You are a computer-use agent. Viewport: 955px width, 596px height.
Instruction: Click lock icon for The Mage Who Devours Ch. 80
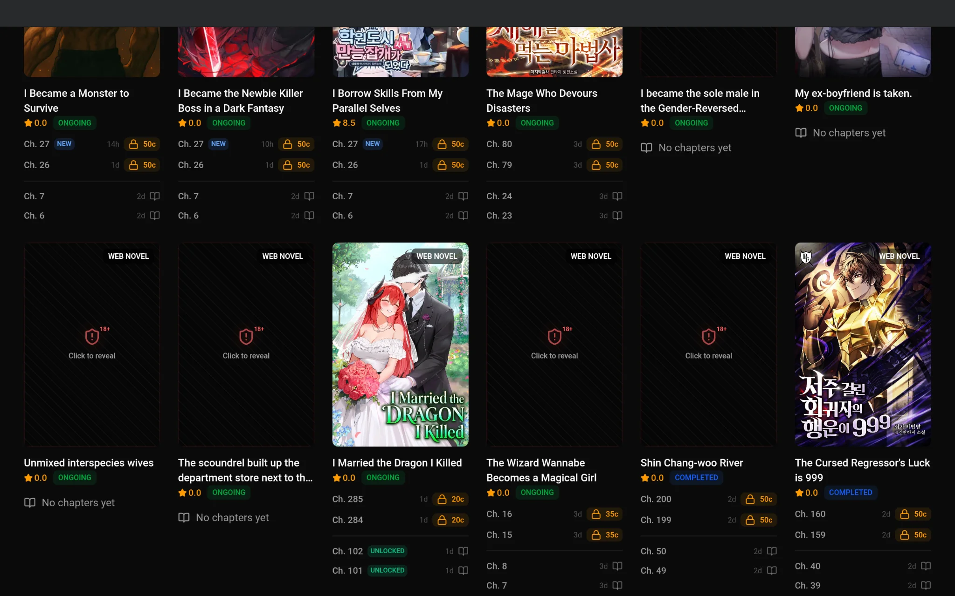point(596,144)
